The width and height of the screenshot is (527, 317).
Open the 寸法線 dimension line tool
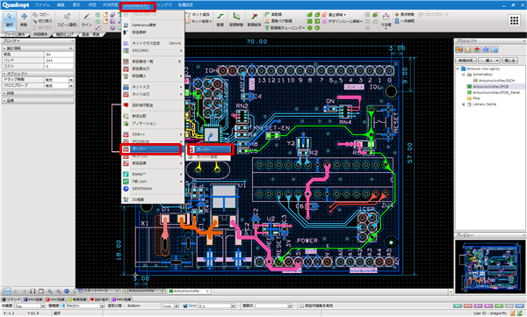click(386, 20)
